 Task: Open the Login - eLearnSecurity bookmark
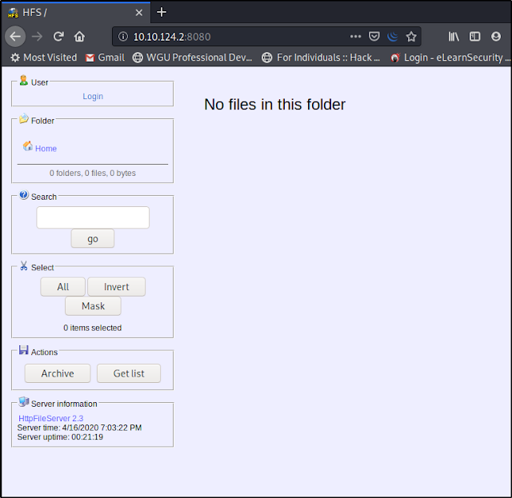point(450,58)
